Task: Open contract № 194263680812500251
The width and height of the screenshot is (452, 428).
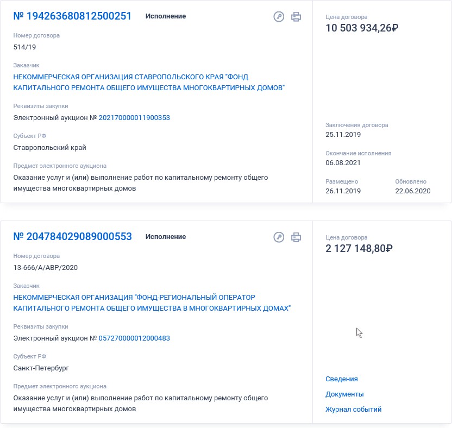Action: tap(72, 16)
